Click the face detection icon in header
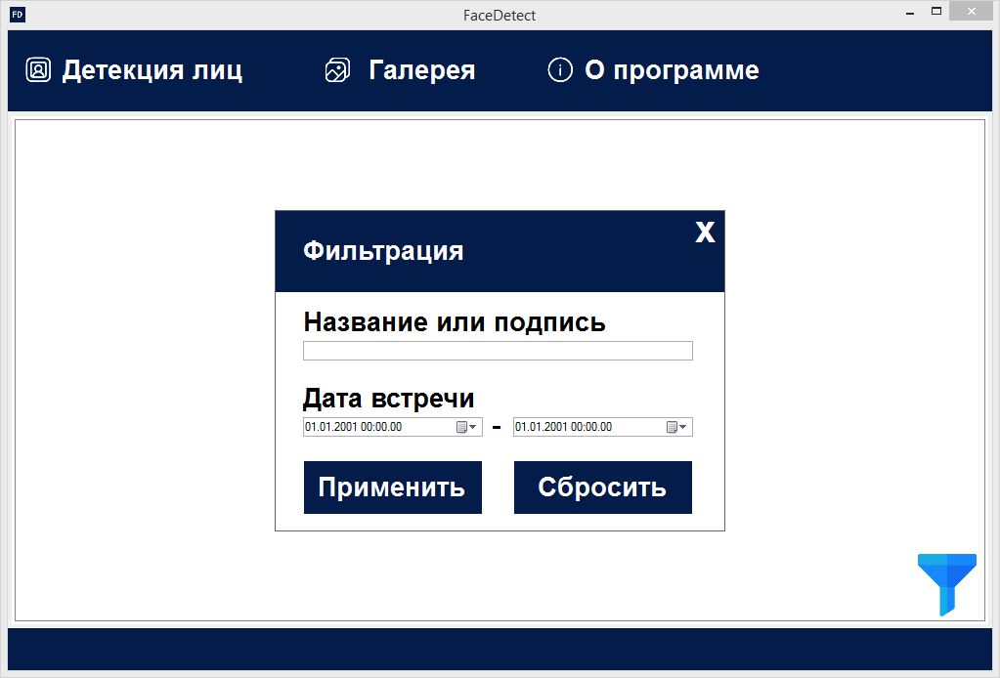The height and width of the screenshot is (678, 1000). coord(38,70)
